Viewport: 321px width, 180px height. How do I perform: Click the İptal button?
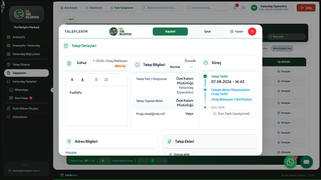pos(207,31)
